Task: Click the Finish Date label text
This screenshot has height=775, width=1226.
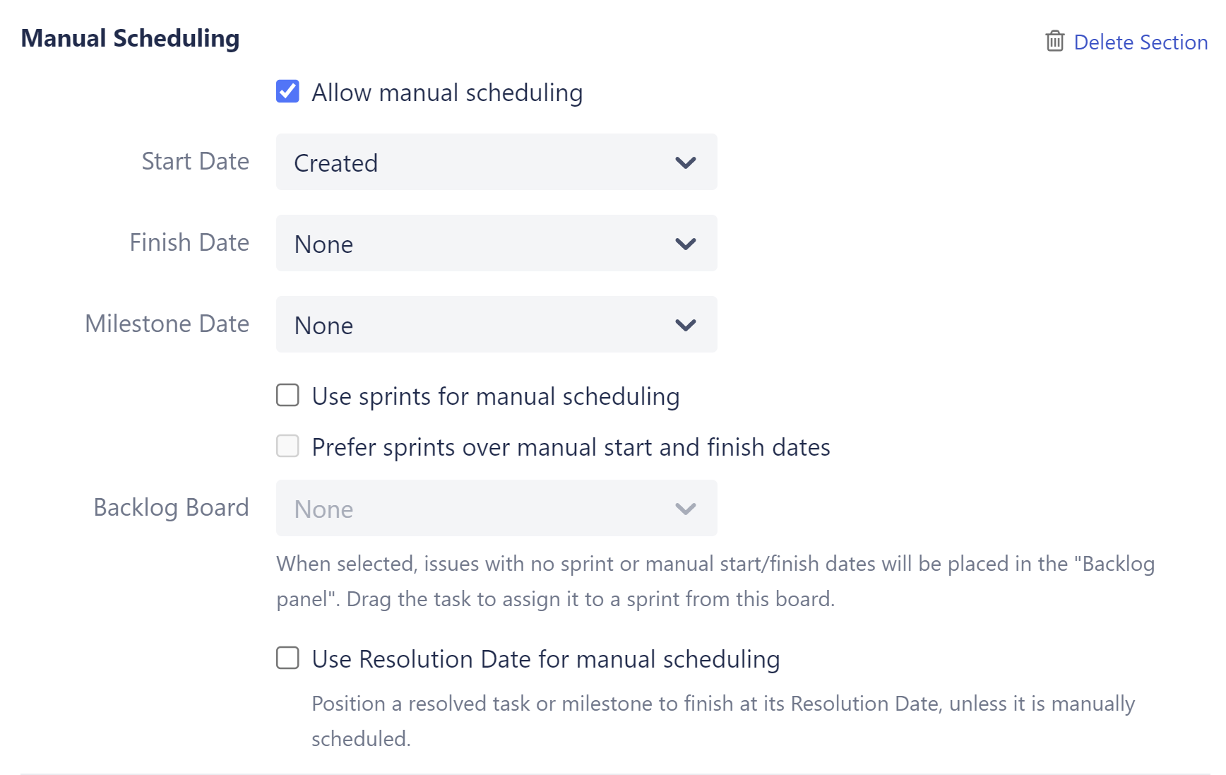Action: pos(189,242)
